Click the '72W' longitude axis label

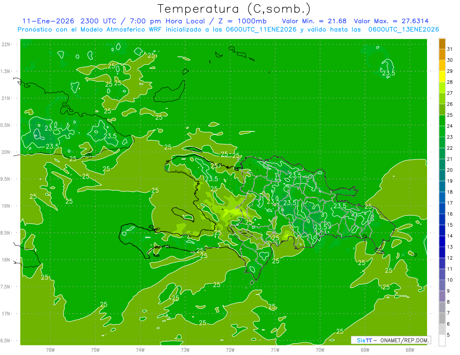click(x=230, y=350)
